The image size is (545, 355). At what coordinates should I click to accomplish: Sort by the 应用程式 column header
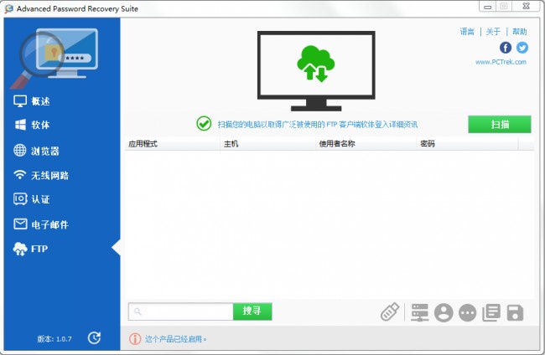point(172,144)
